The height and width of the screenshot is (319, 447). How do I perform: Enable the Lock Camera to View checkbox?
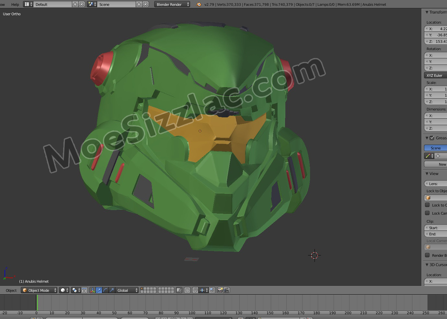pos(427,213)
